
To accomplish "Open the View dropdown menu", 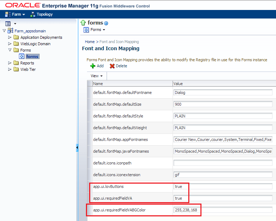I will (x=97, y=76).
